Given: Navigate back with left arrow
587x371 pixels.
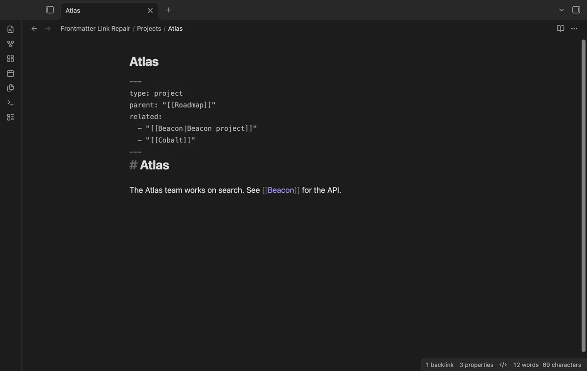Looking at the screenshot, I should tap(34, 28).
